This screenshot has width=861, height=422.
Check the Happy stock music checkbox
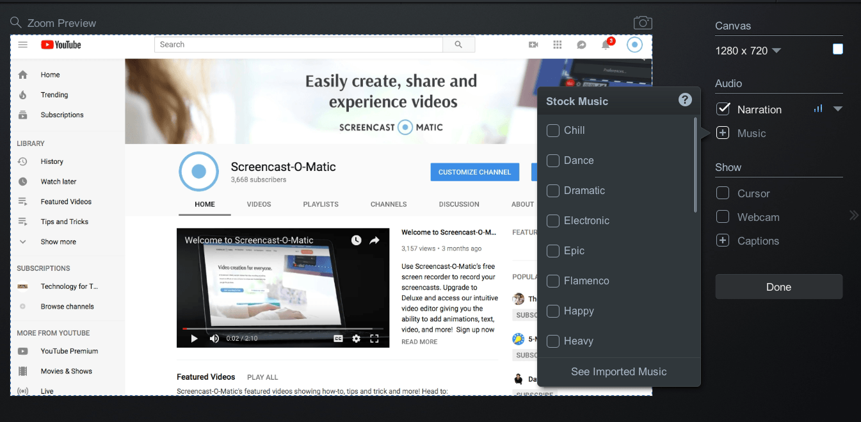click(553, 311)
